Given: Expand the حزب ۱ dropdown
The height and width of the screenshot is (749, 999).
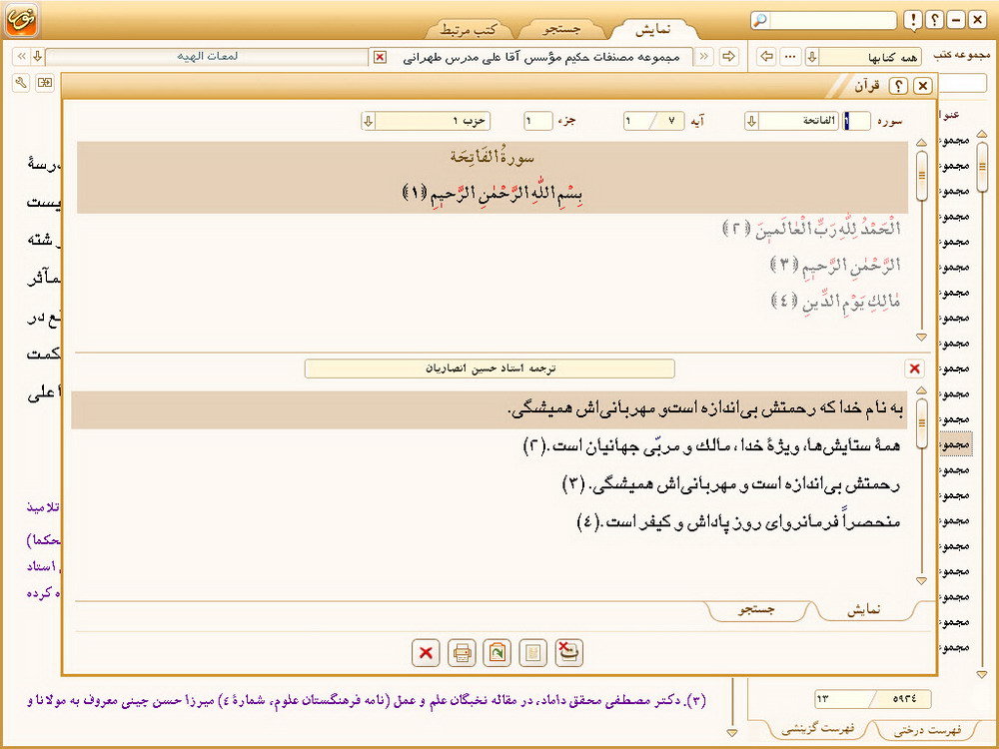Looking at the screenshot, I should pos(369,121).
